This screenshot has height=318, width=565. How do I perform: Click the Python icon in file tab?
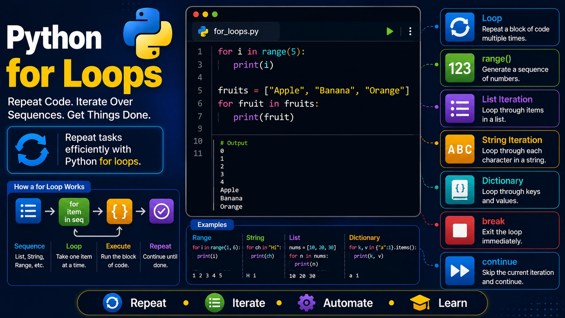203,31
